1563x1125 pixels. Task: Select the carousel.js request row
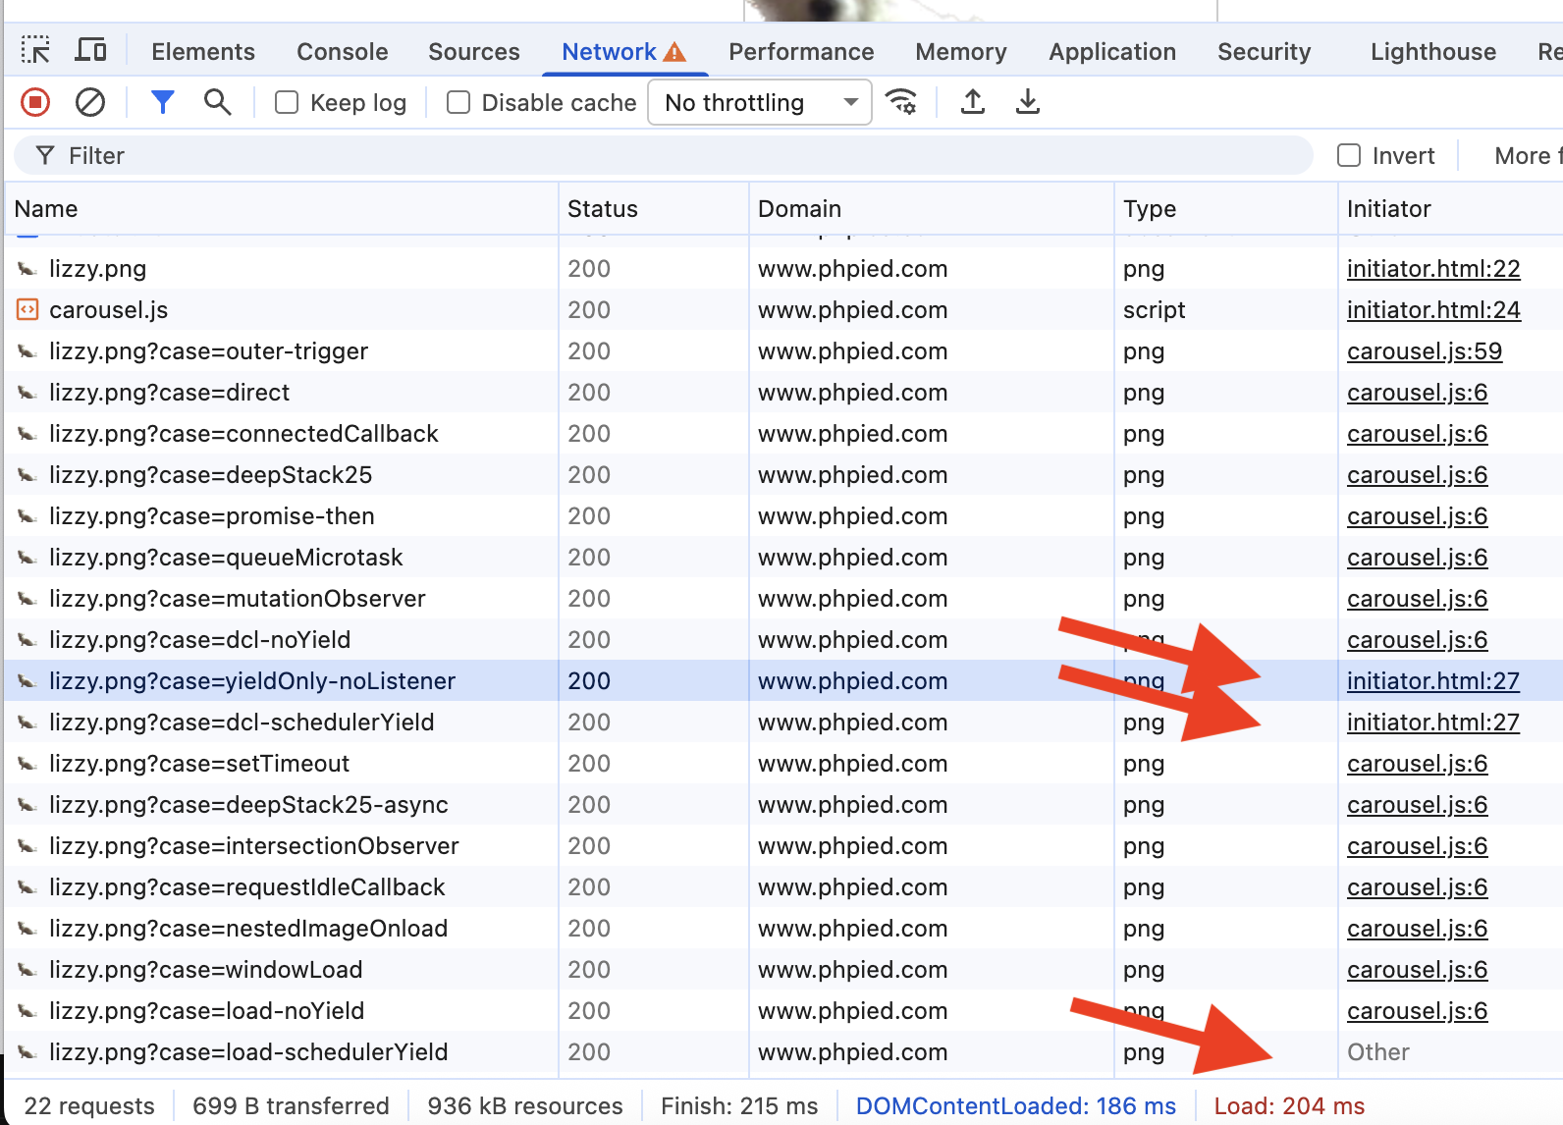783,310
